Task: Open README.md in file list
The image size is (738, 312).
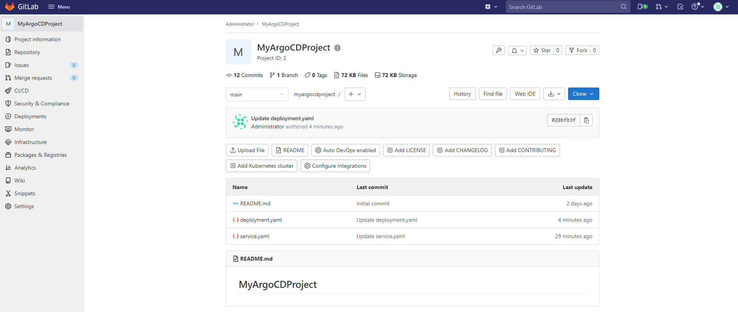Action: 255,203
